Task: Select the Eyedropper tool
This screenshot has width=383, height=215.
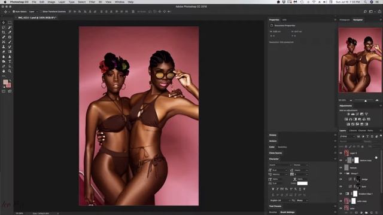Action: [10, 32]
